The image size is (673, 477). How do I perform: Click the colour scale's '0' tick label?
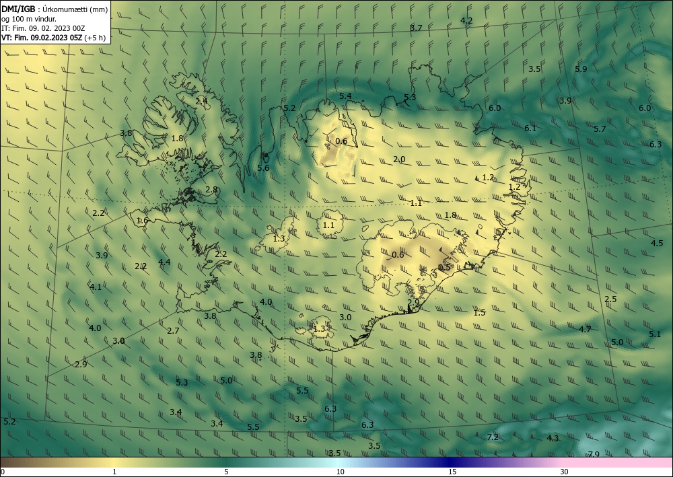[x=3, y=472]
